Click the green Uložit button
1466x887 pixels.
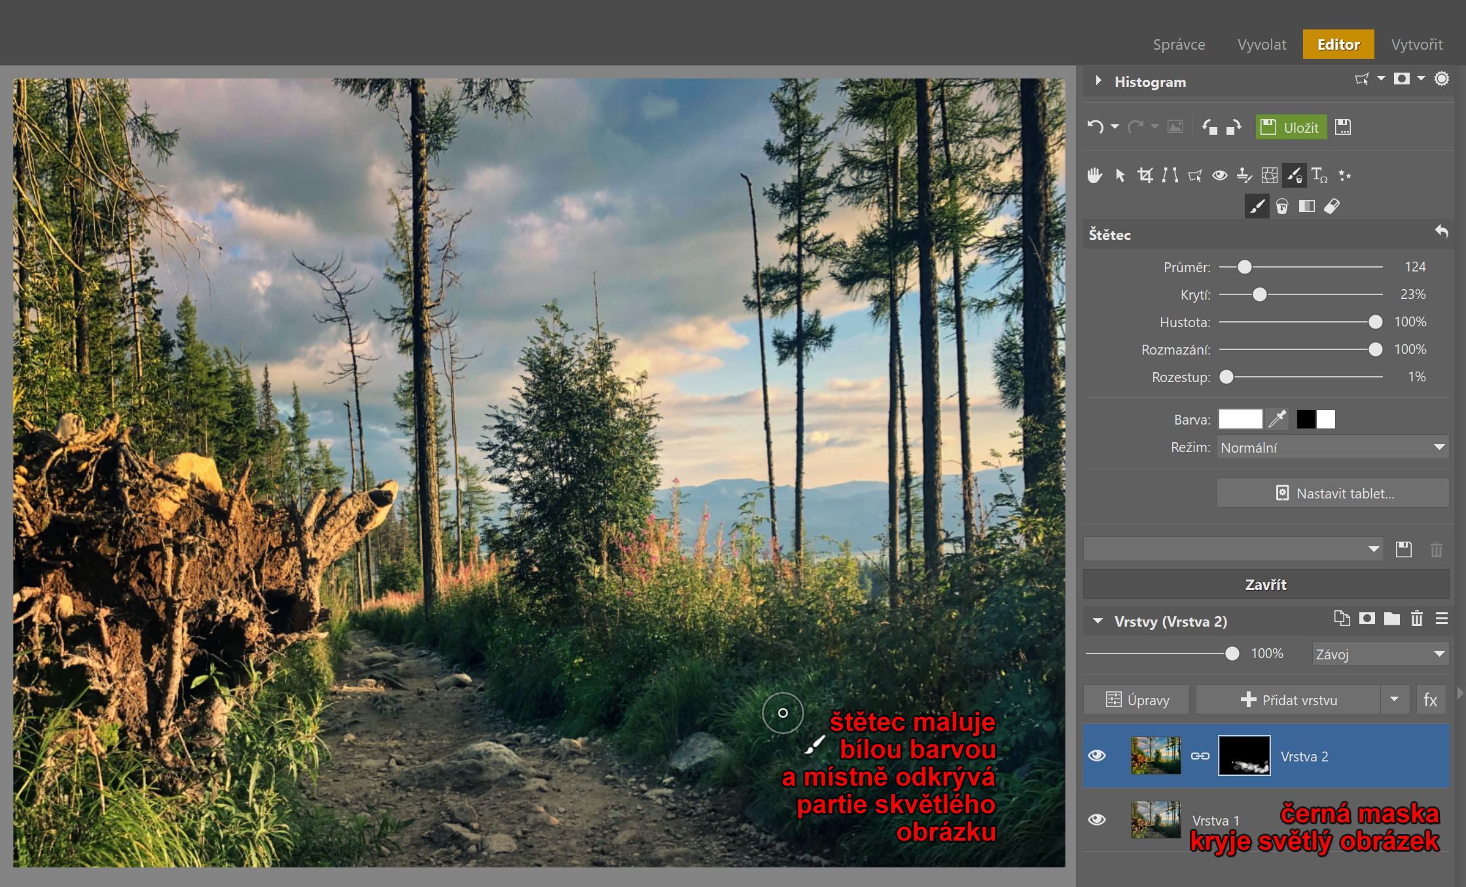pos(1291,127)
